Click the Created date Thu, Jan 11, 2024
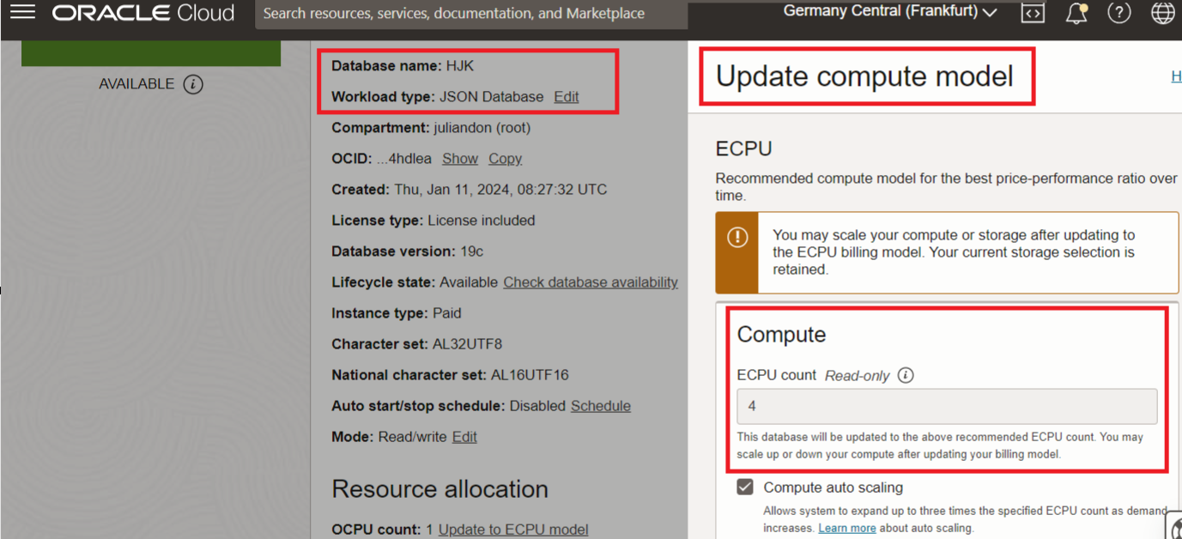Screen dimensions: 1182x539 [470, 190]
